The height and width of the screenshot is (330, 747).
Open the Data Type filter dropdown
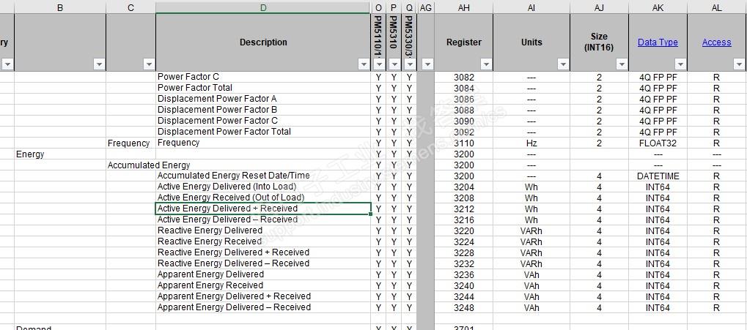coord(681,64)
